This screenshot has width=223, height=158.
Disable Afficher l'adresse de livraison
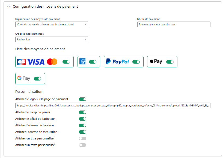point(82,125)
